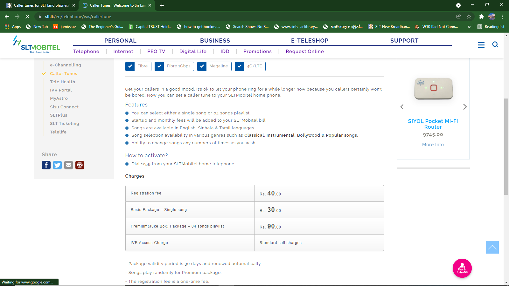Open Tele Health in sidebar
This screenshot has height=286, width=509.
[x=62, y=82]
